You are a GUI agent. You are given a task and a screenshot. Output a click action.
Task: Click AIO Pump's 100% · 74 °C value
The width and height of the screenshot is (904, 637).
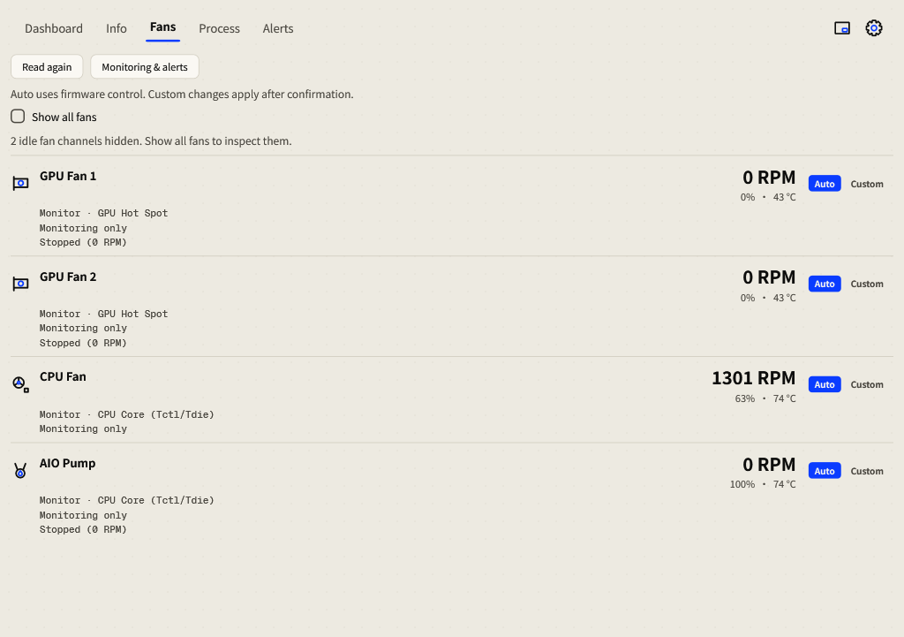click(763, 485)
